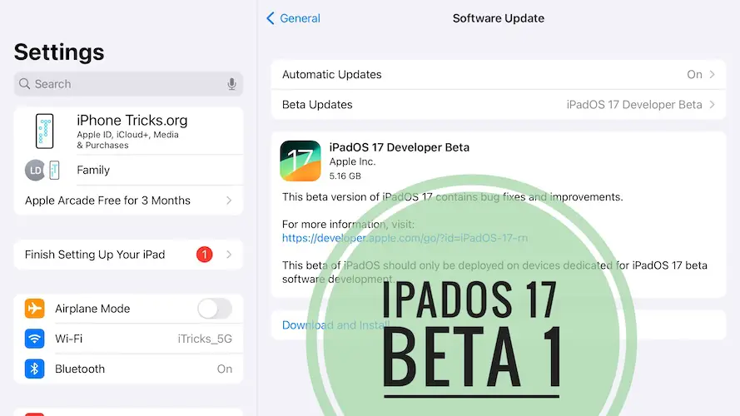Tap the orange Airplane Mode icon
Viewport: 740px width, 416px height.
coord(34,309)
